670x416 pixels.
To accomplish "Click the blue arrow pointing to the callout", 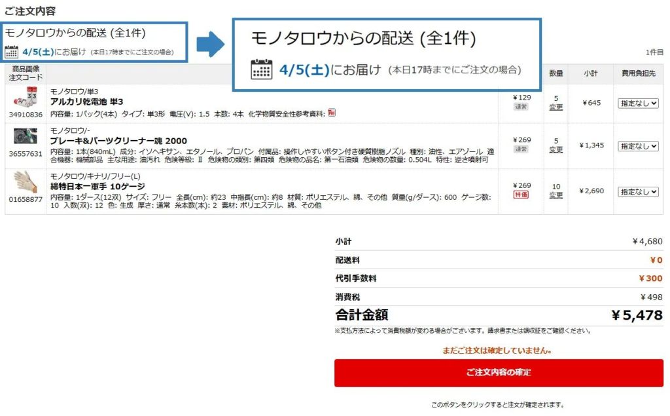I will coord(210,43).
